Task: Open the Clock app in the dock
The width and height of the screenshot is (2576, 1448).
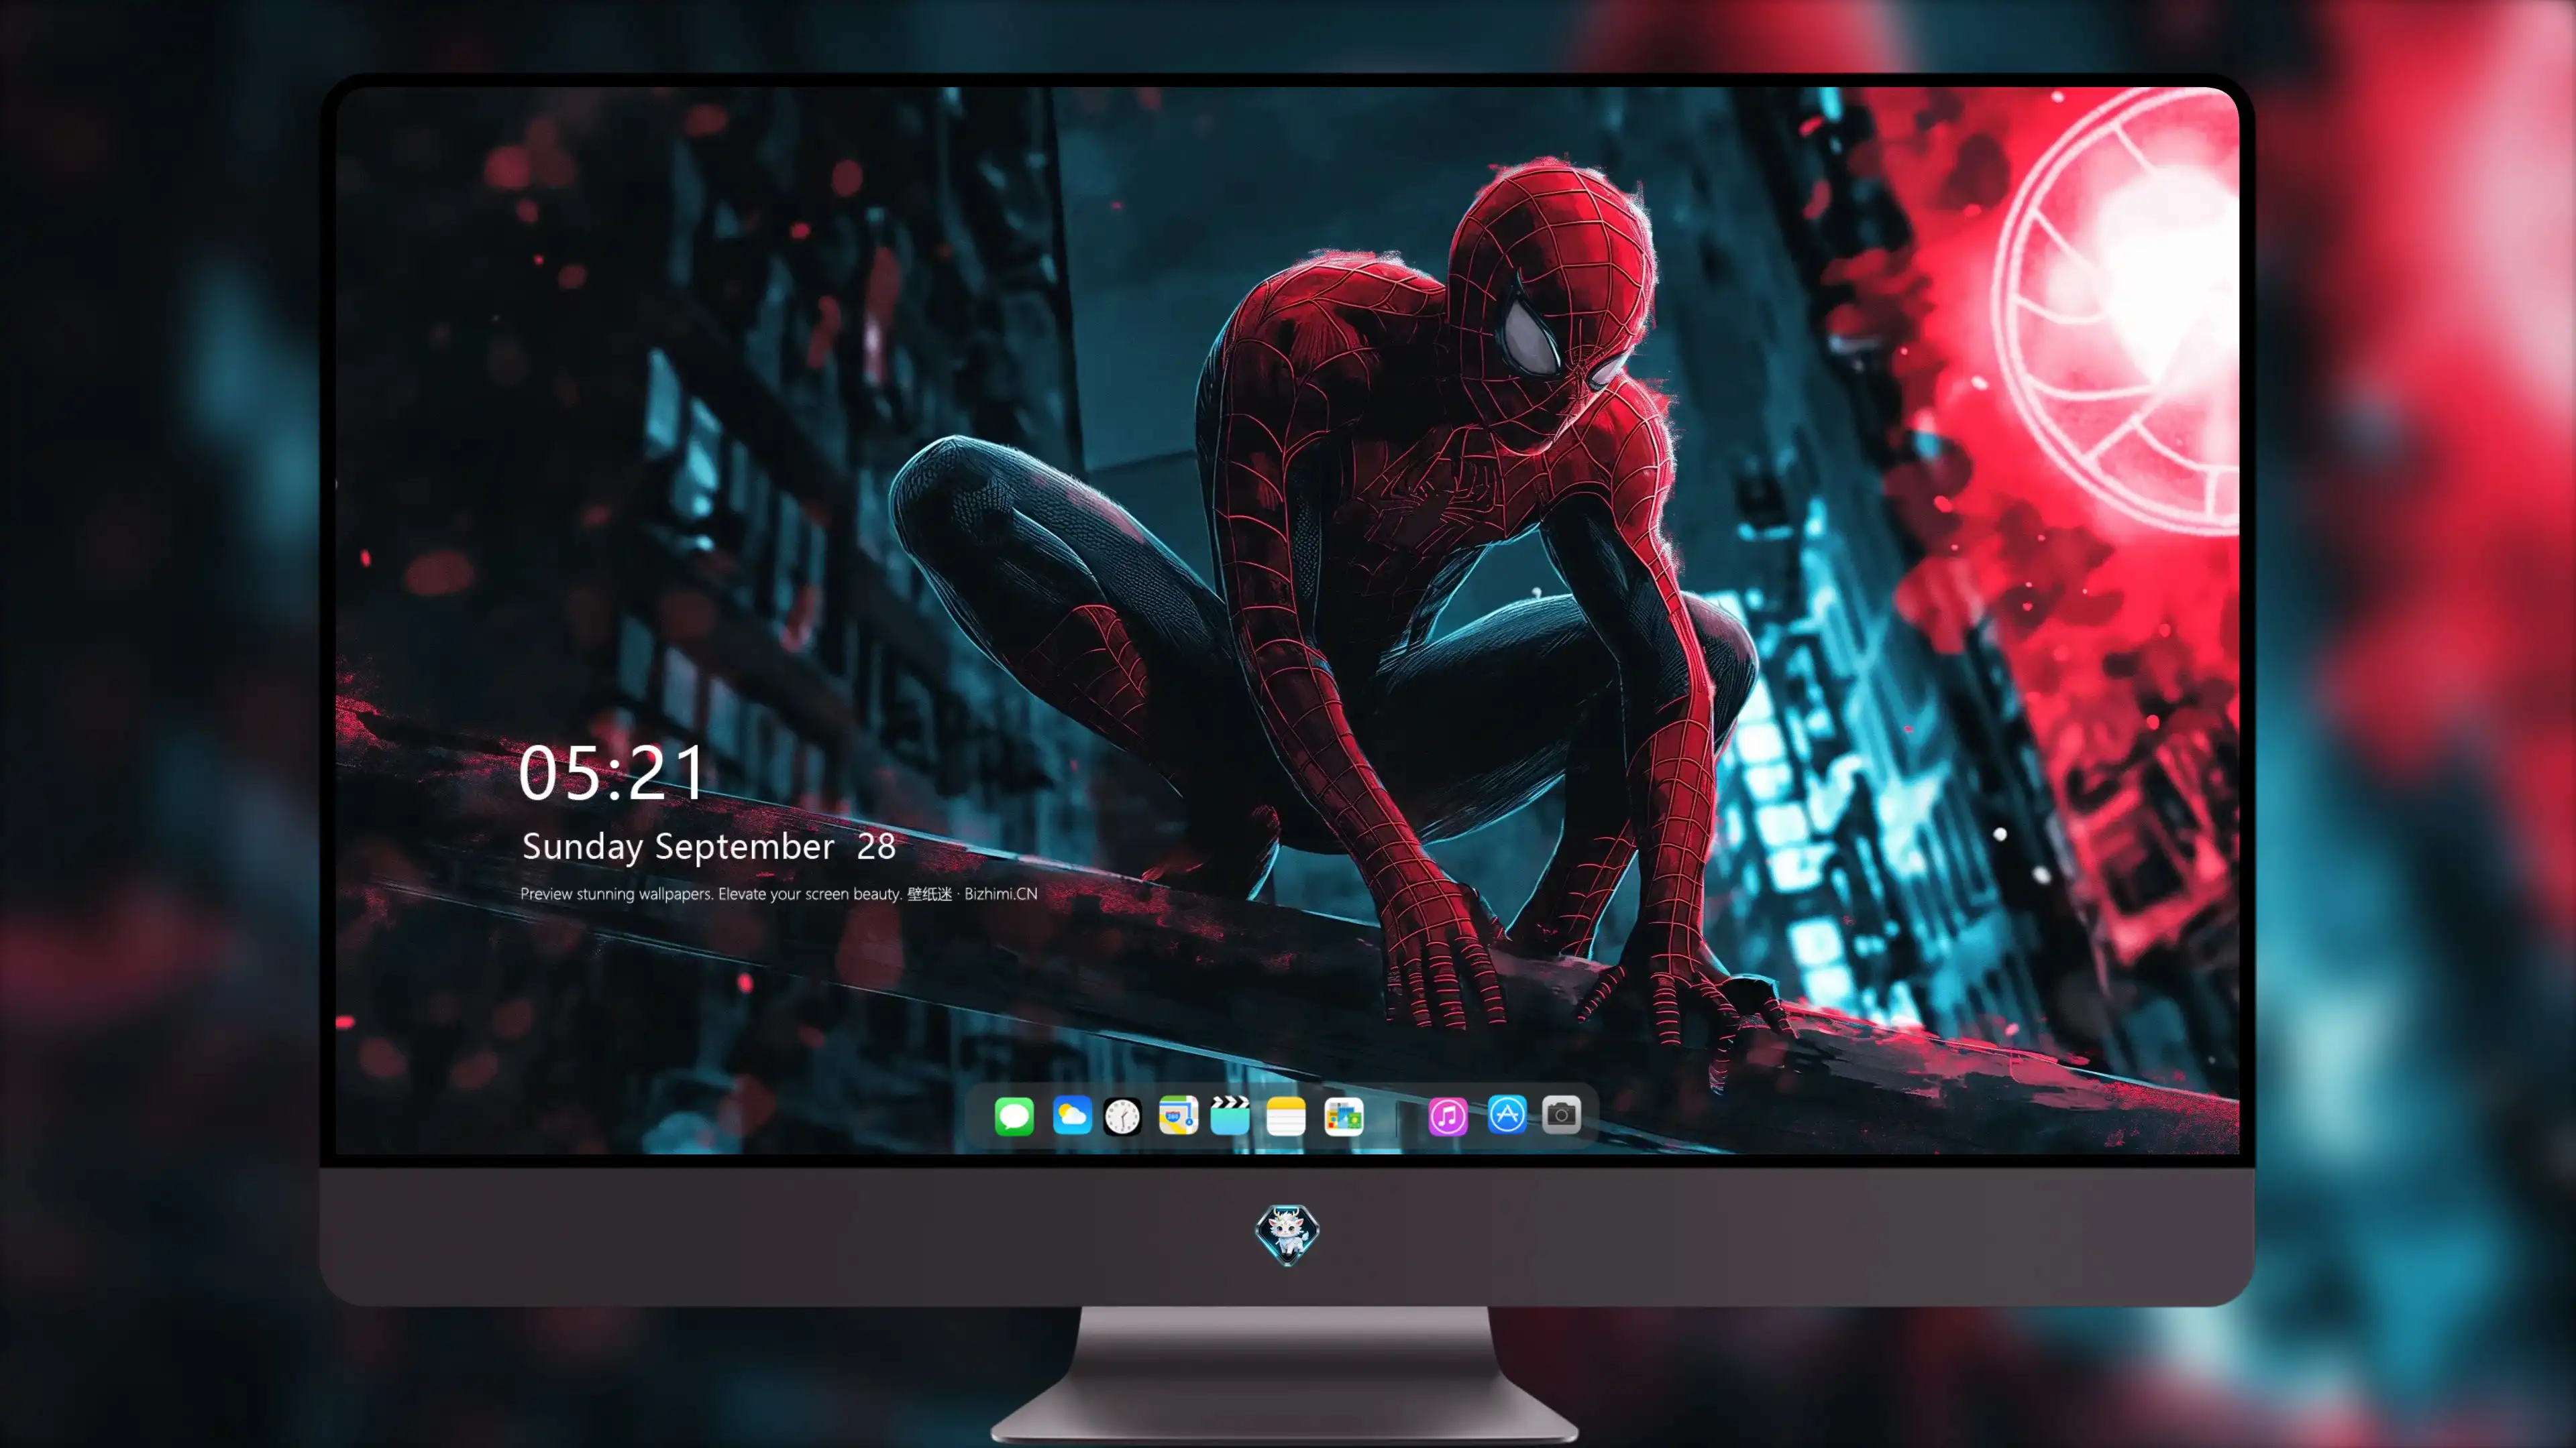Action: point(1122,1116)
